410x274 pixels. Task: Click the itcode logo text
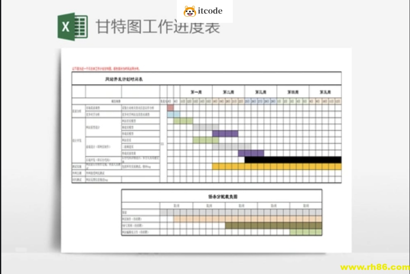(x=210, y=11)
